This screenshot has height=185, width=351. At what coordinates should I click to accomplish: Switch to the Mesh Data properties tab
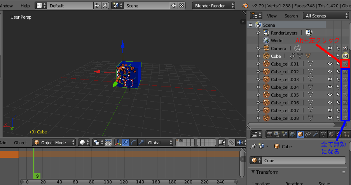tap(323, 134)
